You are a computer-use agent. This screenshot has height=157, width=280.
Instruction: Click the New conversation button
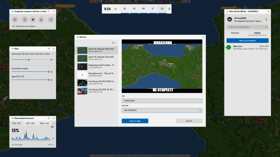click(x=248, y=41)
